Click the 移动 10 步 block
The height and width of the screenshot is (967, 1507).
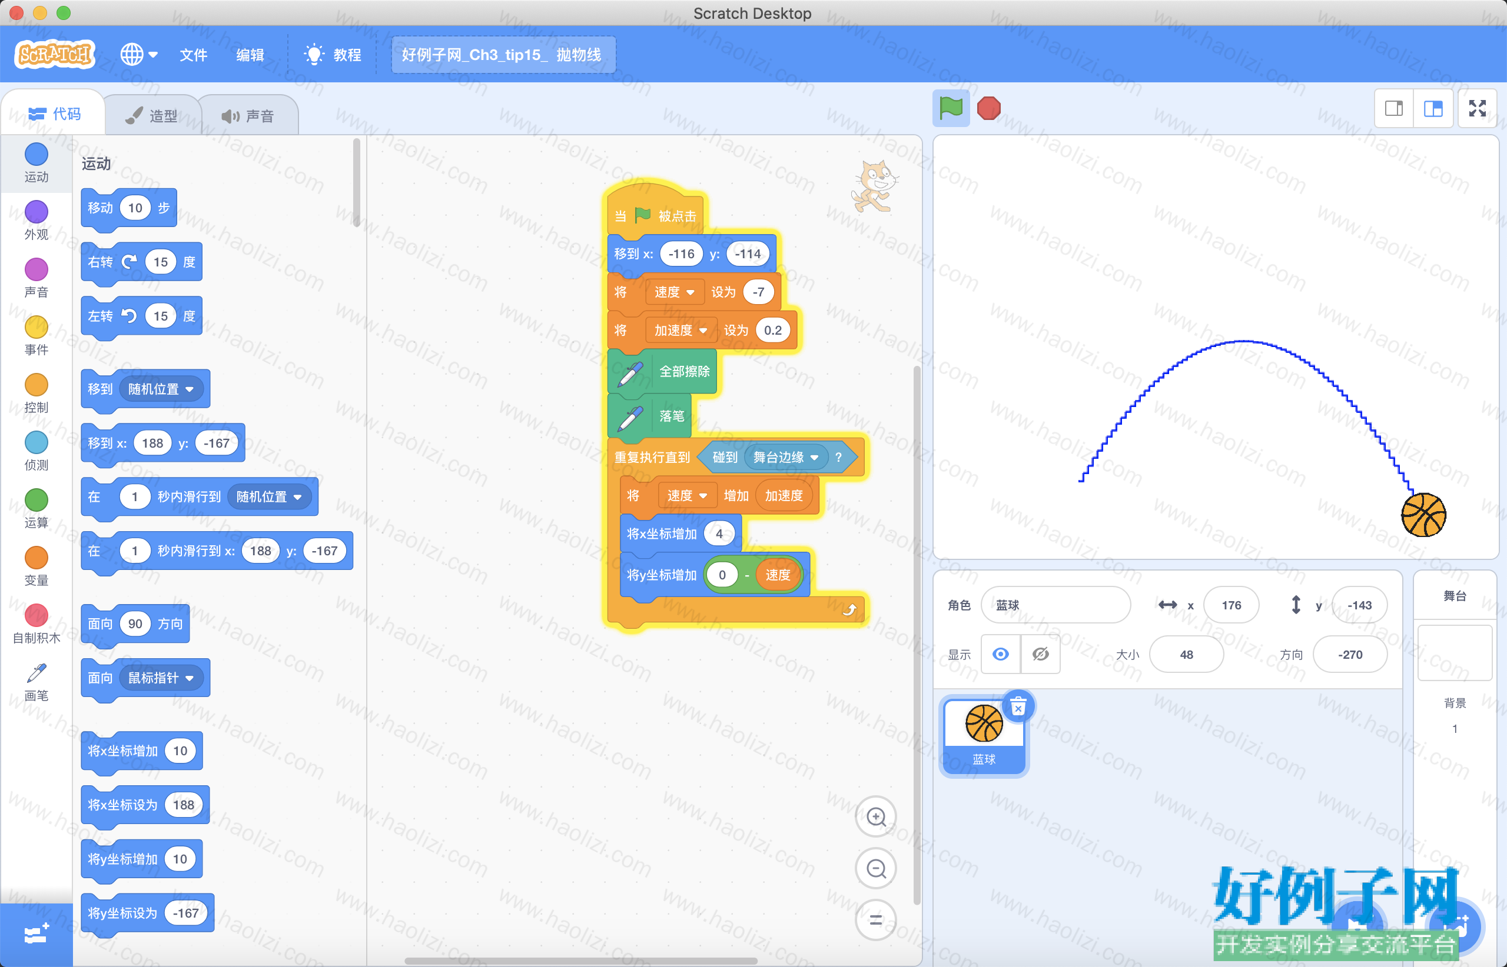(x=129, y=208)
